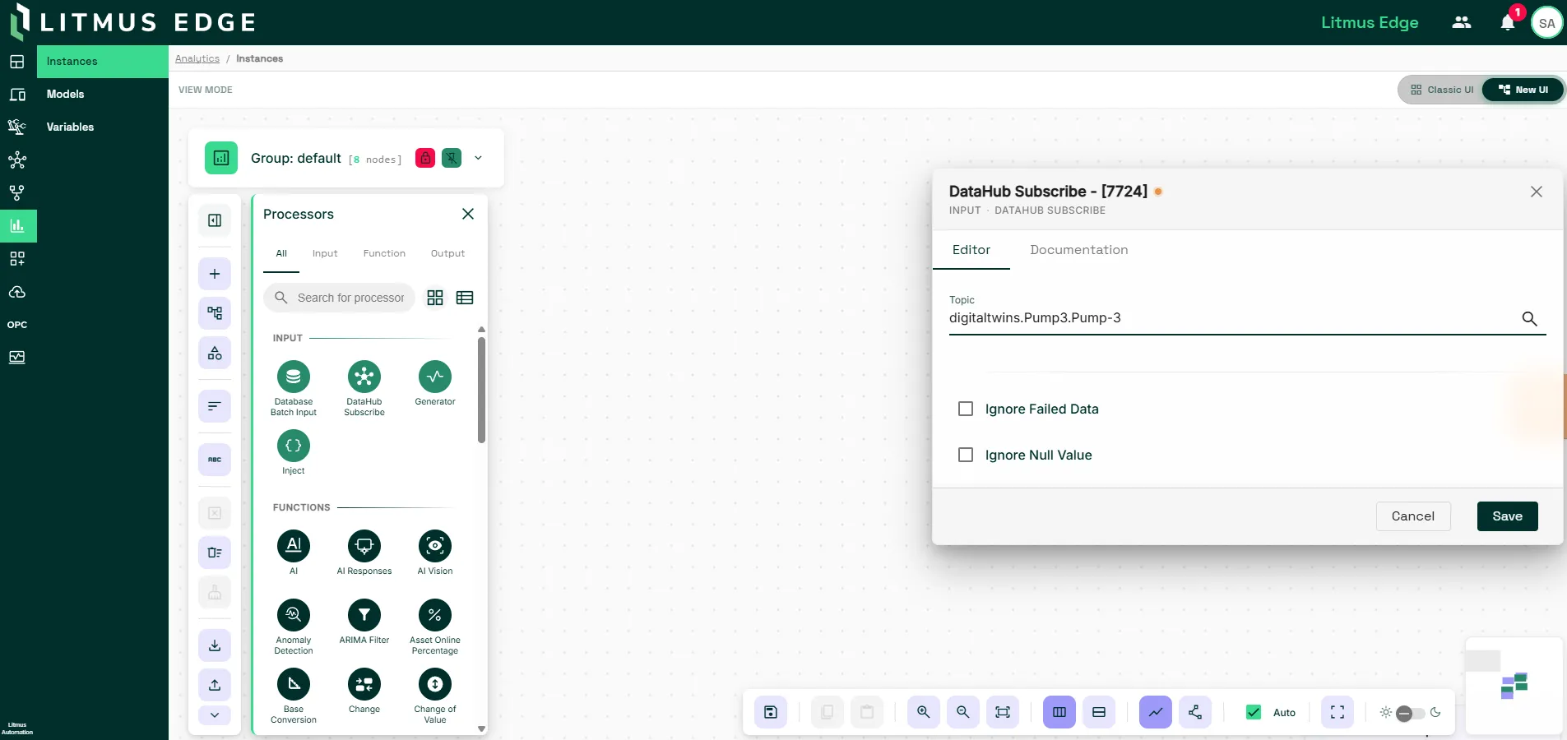Choose the Change of Value processor
Viewport: 1567px width, 740px height.
click(435, 684)
